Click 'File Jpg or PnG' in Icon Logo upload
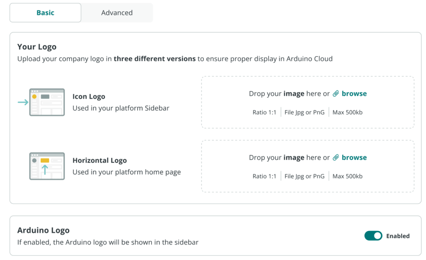The height and width of the screenshot is (260, 426). click(305, 112)
